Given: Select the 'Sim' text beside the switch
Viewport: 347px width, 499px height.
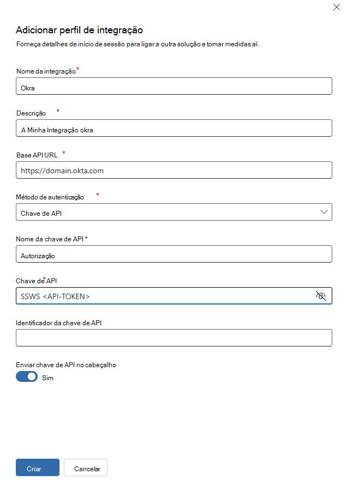Looking at the screenshot, I should pyautogui.click(x=48, y=378).
